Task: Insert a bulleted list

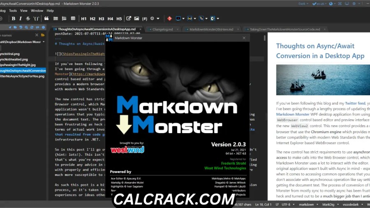Action: [x=55, y=18]
